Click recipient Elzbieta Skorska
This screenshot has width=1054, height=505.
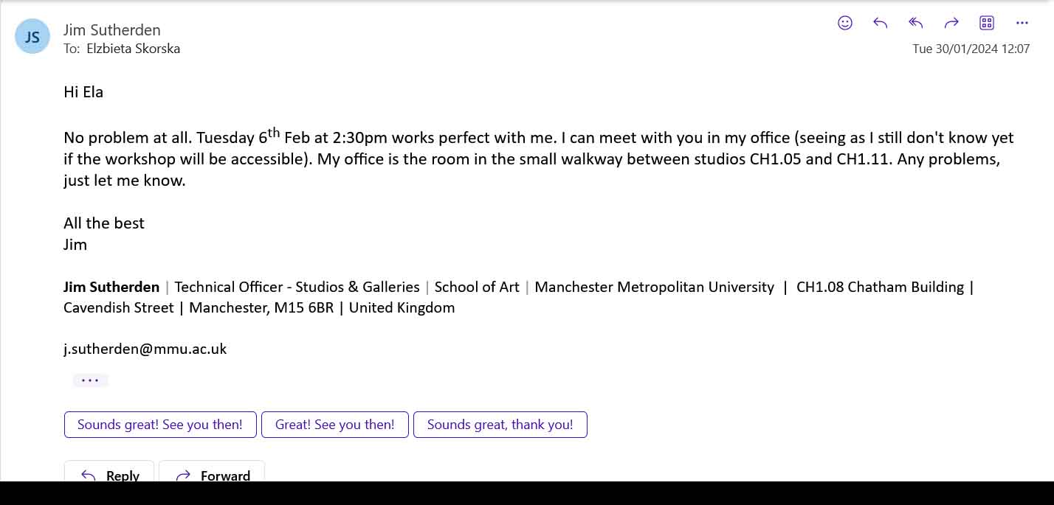pos(133,49)
